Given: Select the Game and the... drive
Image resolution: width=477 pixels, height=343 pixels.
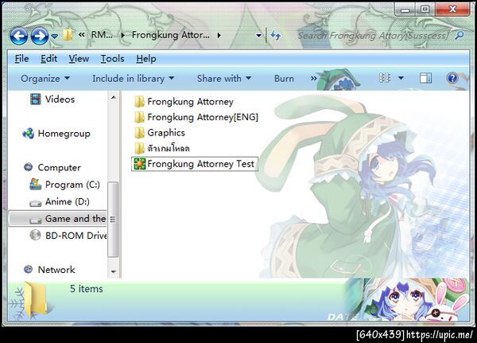Looking at the screenshot, I should [x=76, y=219].
